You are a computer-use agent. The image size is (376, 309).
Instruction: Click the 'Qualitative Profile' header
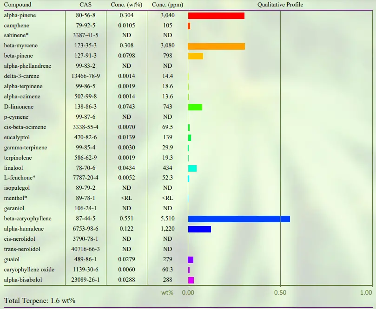click(x=280, y=5)
